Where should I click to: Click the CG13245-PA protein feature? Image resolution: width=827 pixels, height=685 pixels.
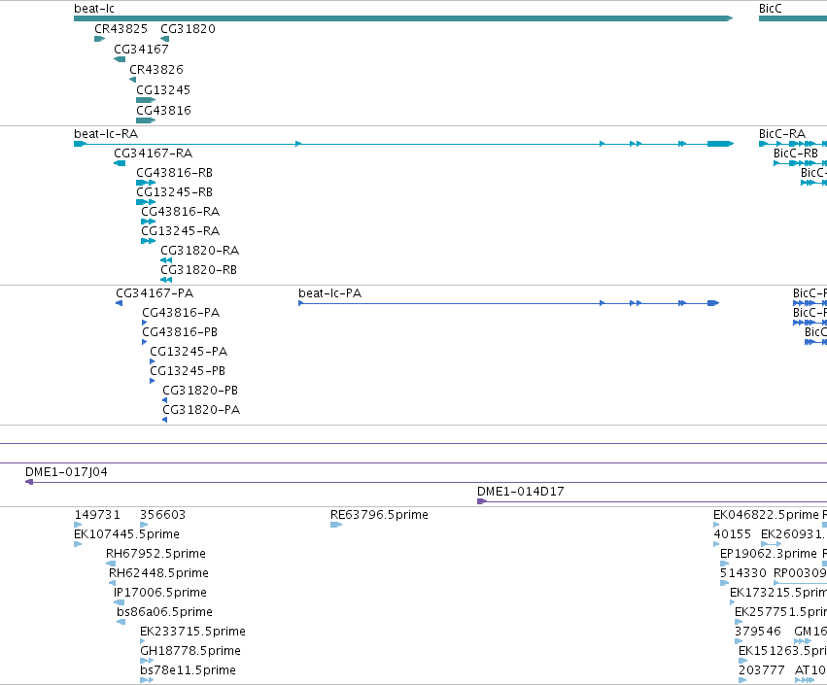153,361
